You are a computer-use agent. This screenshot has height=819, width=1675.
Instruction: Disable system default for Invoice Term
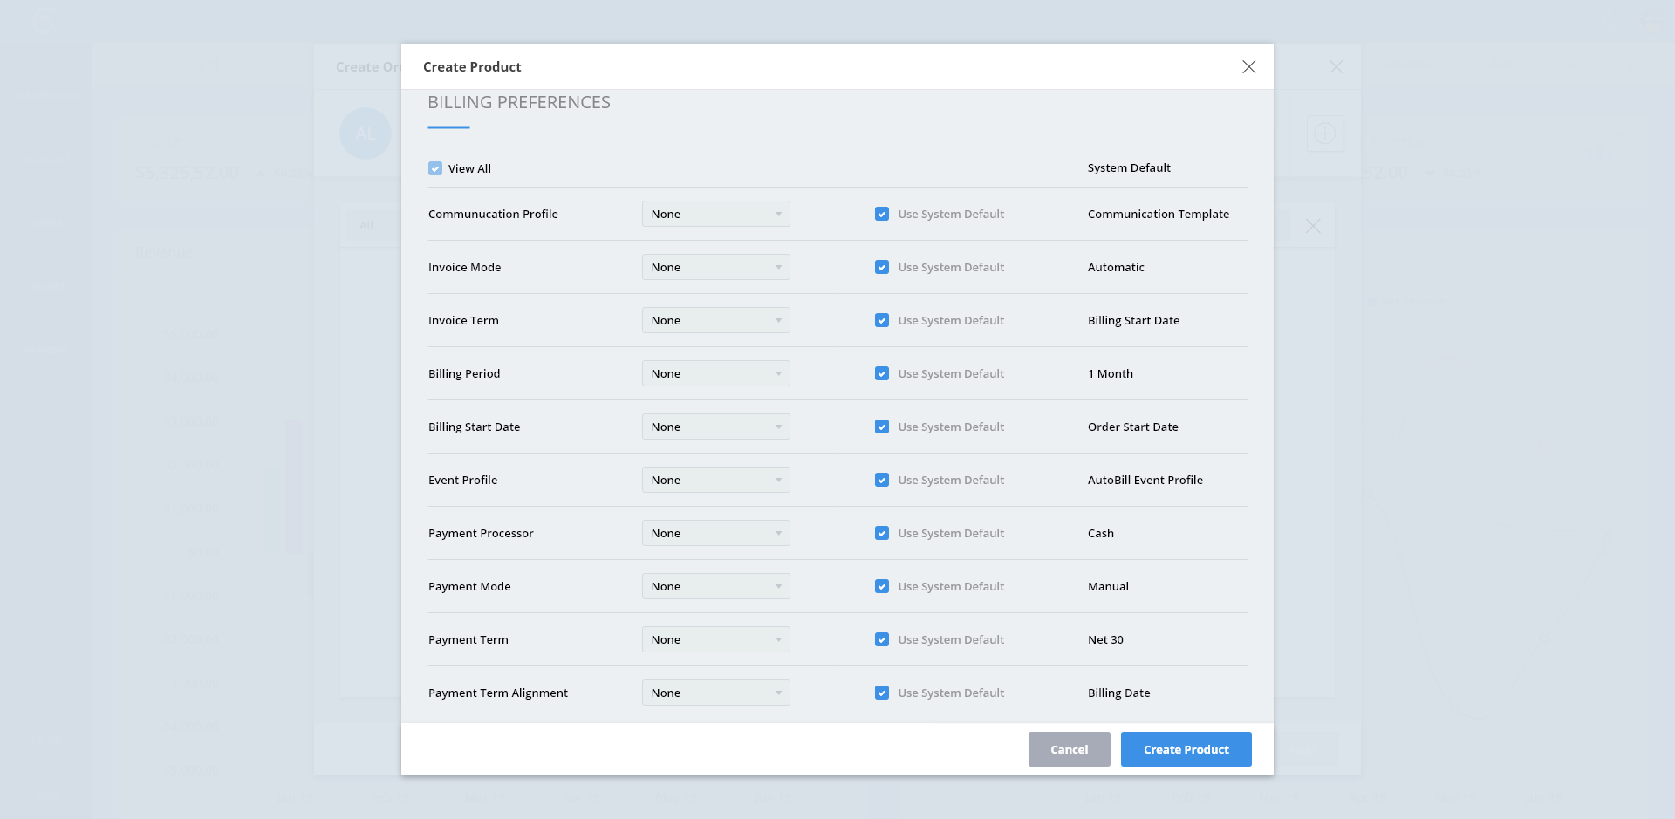(x=882, y=320)
